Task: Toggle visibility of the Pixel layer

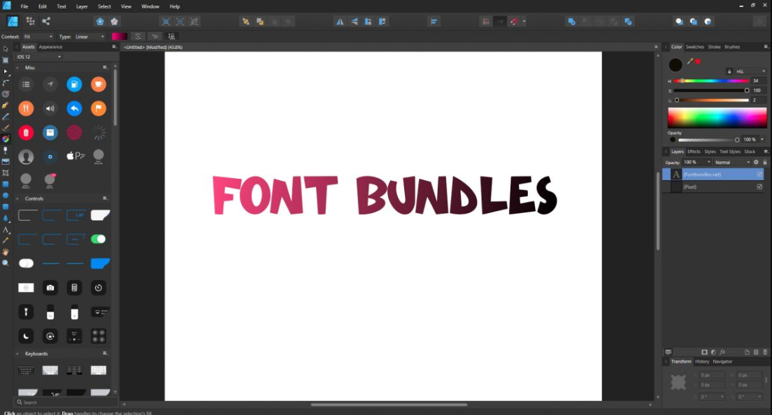Action: 759,187
